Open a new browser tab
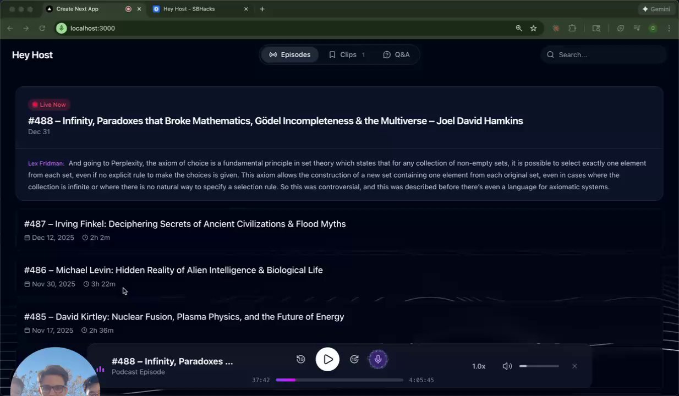This screenshot has height=396, width=679. [262, 9]
